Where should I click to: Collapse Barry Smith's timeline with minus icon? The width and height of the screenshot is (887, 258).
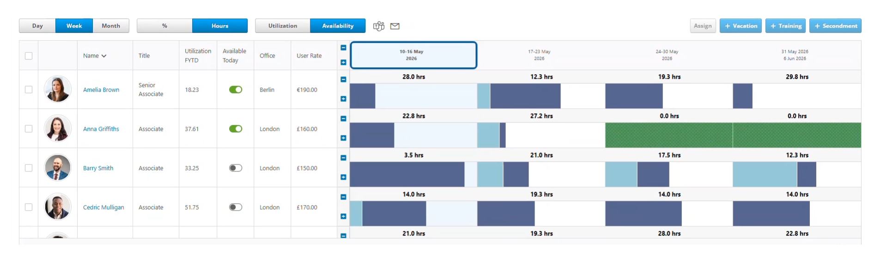(343, 158)
